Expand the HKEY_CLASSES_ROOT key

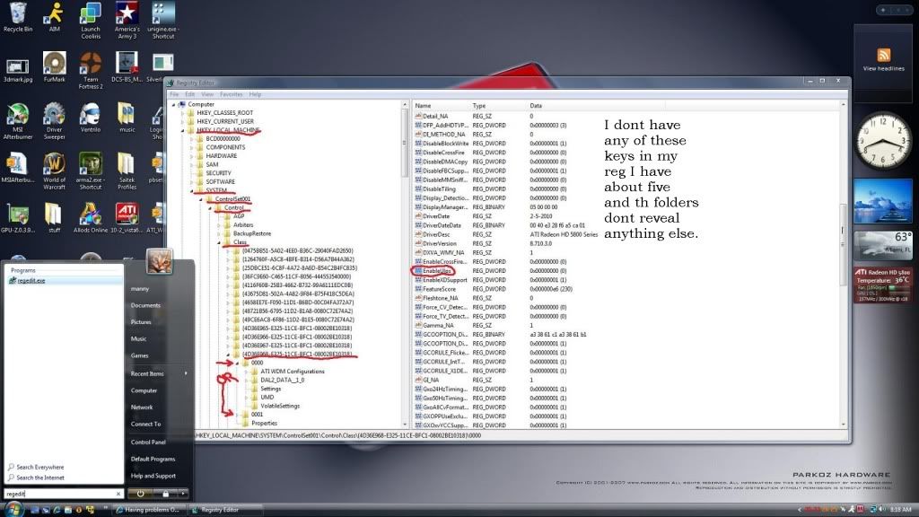[x=183, y=112]
